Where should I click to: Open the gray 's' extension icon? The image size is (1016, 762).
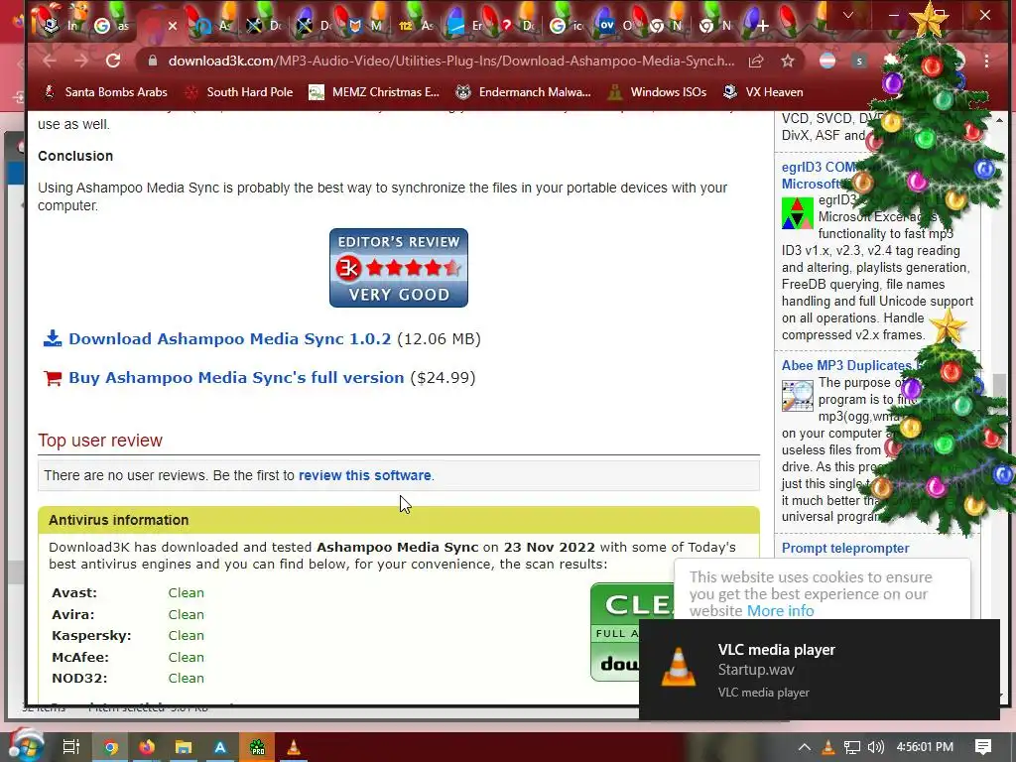[859, 61]
